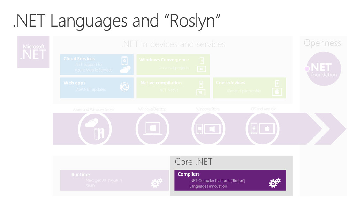Click the 'Compilers' heading text
This screenshot has width=357, height=201.
tap(189, 174)
